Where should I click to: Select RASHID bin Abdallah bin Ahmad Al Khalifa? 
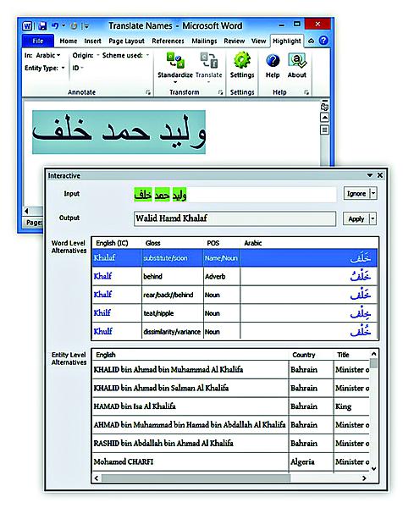point(230,443)
